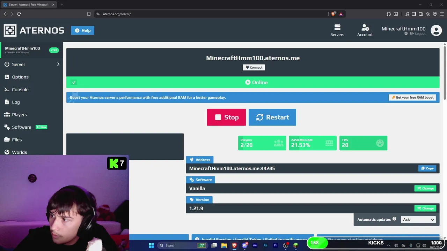Open the Servers list
Image resolution: width=447 pixels, height=251 pixels.
pyautogui.click(x=337, y=30)
